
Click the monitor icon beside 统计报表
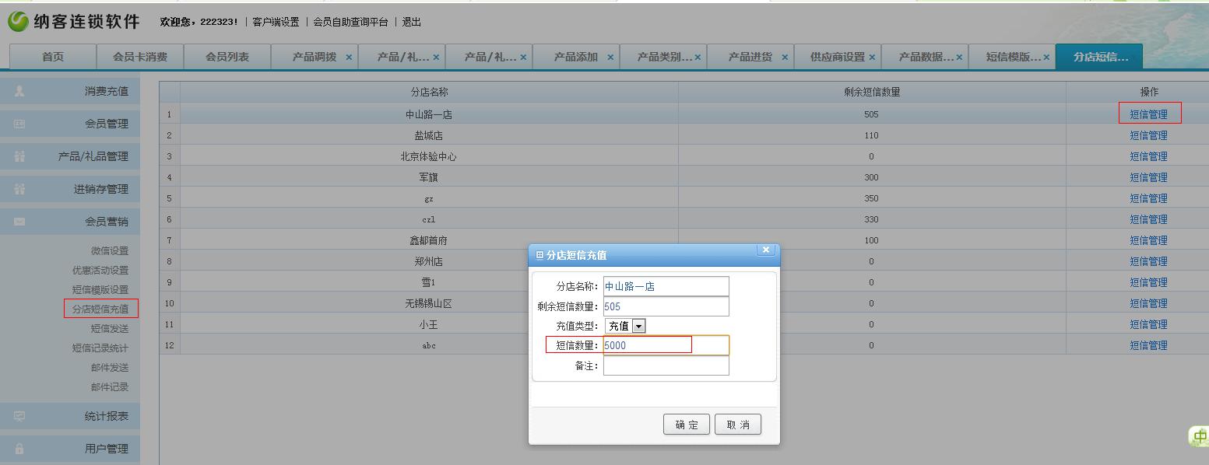click(19, 417)
